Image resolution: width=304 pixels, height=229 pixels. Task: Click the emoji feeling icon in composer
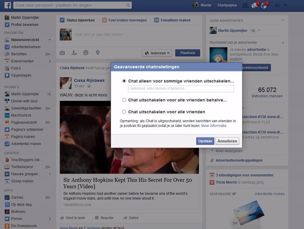86,53
